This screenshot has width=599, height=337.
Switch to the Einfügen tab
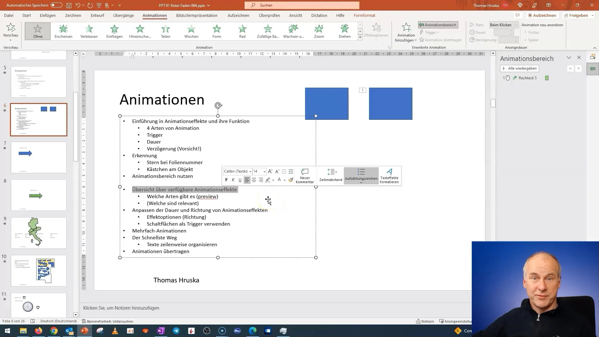coord(48,15)
